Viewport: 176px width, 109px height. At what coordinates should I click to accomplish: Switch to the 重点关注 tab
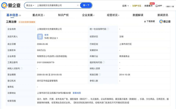(x=38, y=15)
